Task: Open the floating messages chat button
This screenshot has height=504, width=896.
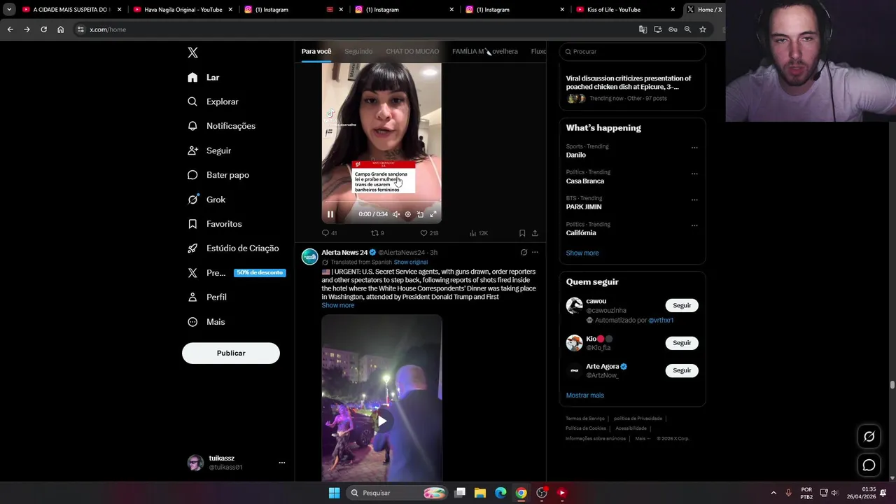Action: (869, 465)
